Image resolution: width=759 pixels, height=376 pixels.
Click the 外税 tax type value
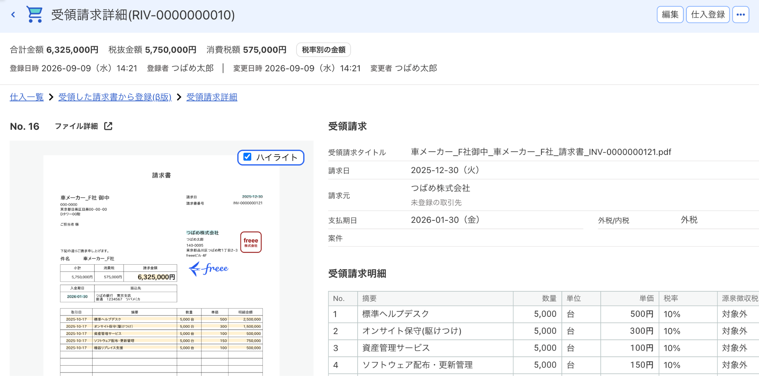tap(689, 220)
